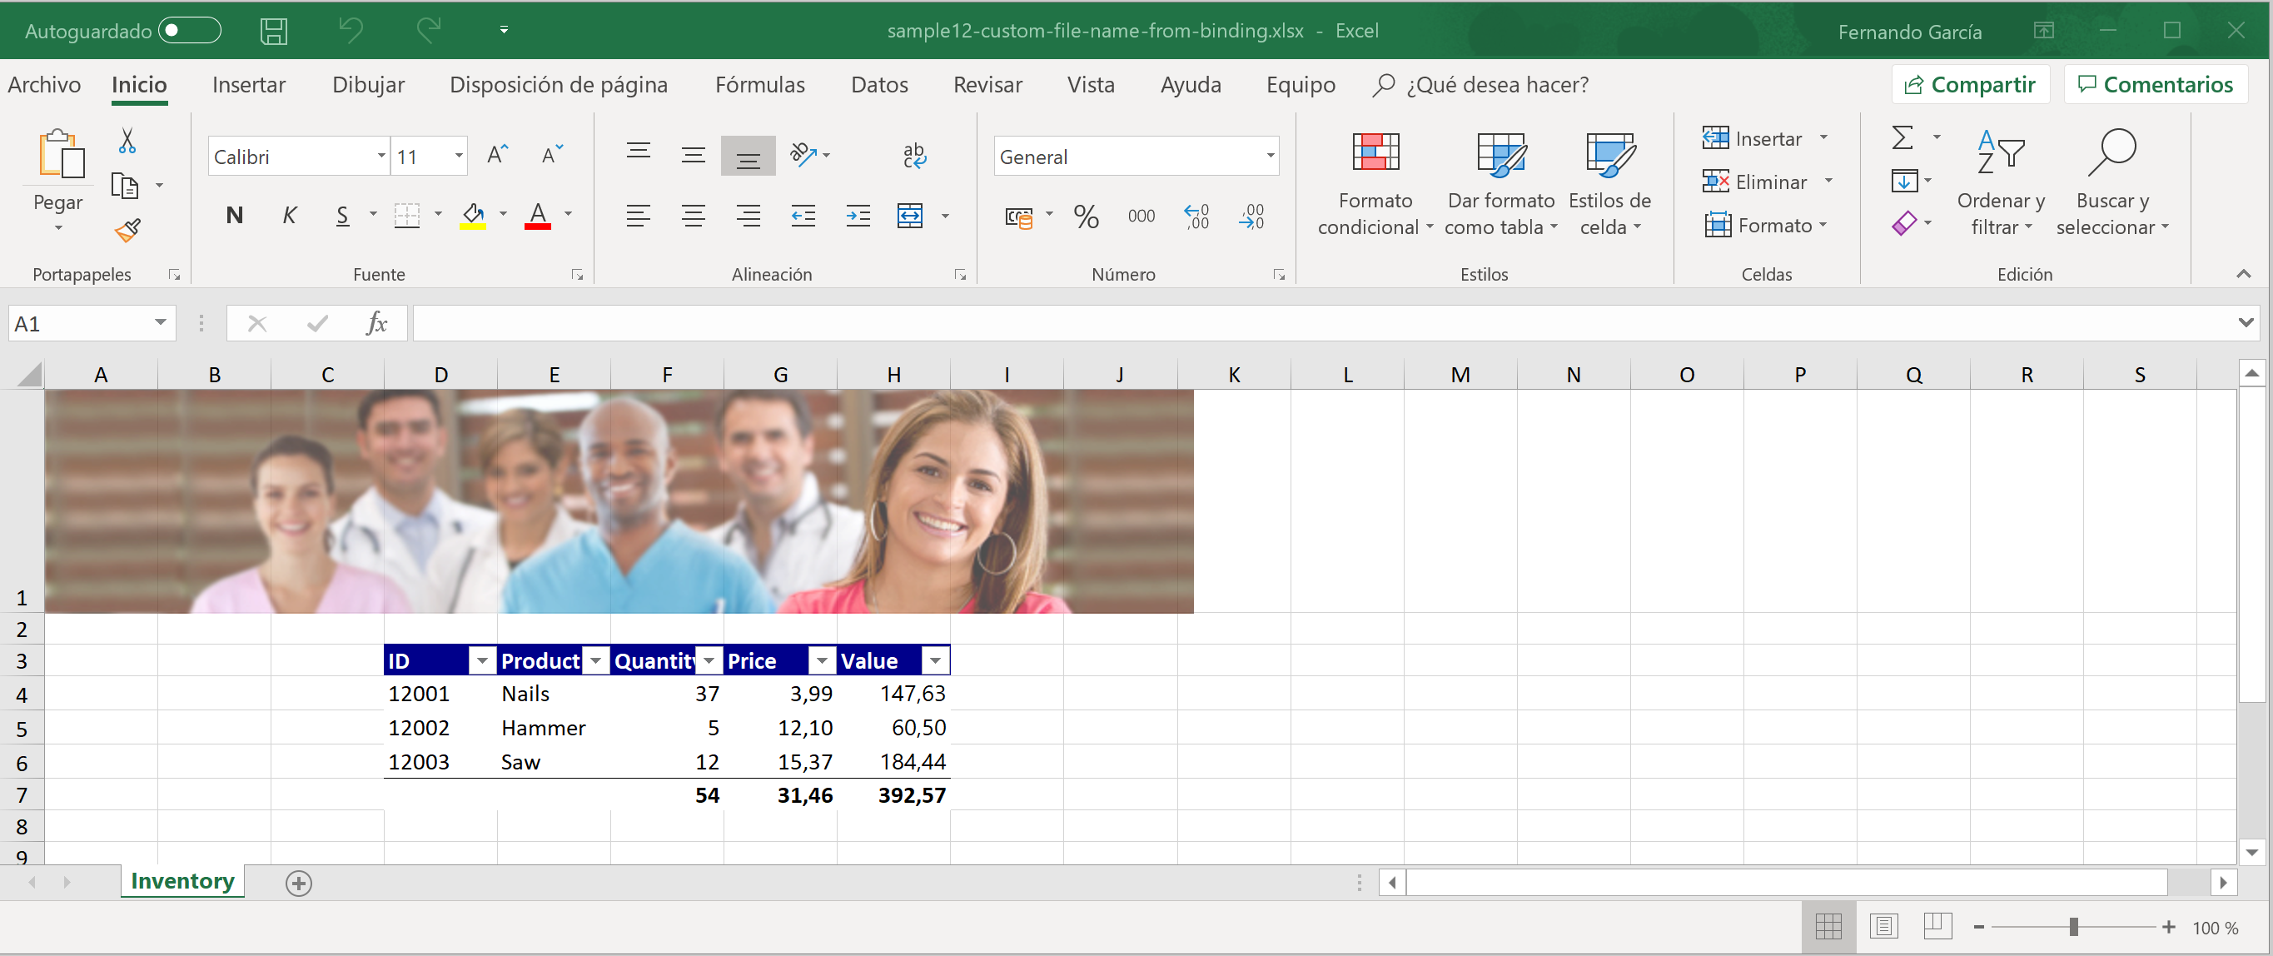Click the Save floppy disk icon
2273x956 pixels.
pyautogui.click(x=274, y=31)
